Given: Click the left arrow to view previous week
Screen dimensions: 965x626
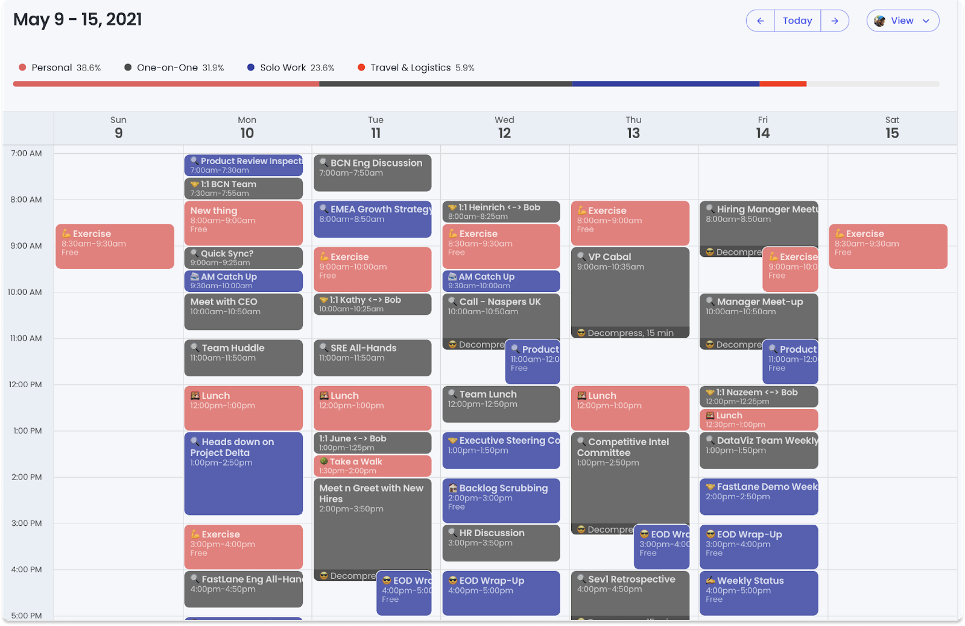Looking at the screenshot, I should pos(759,21).
